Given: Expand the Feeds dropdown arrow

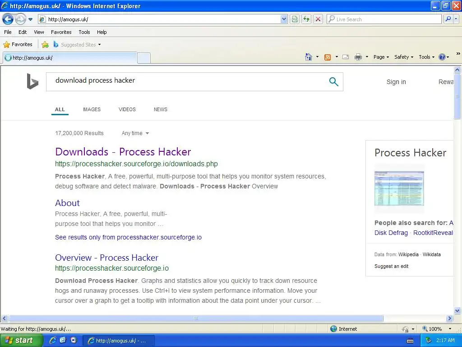Looking at the screenshot, I should 337,57.
